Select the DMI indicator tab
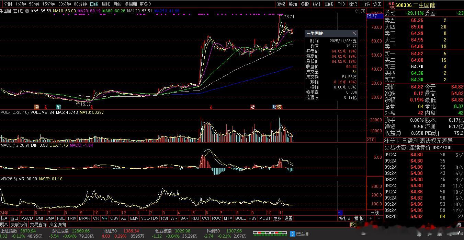464x240 pixels. coord(39,218)
